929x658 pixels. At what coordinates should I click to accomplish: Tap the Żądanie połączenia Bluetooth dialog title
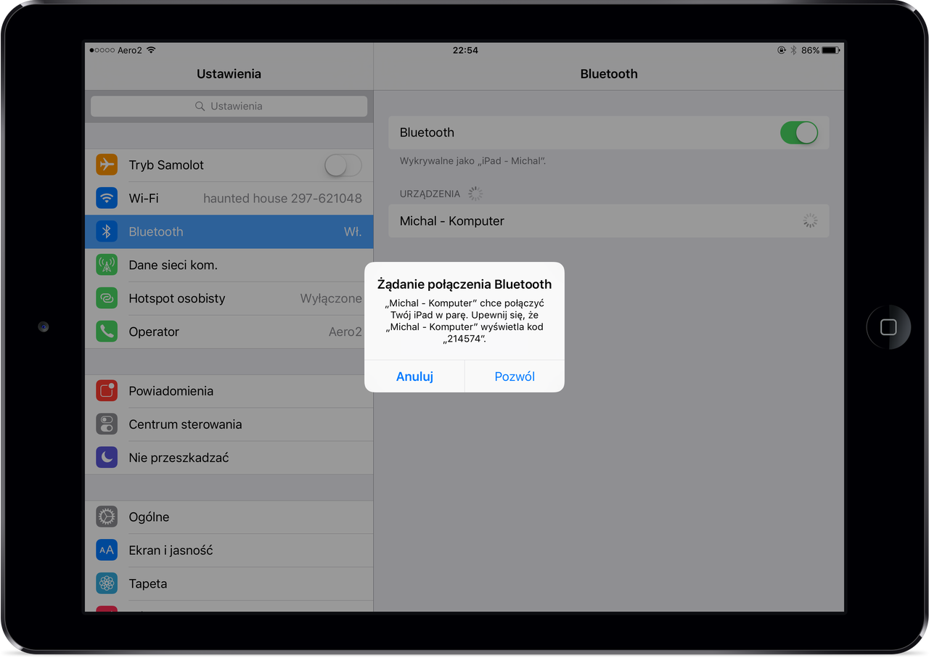point(464,284)
